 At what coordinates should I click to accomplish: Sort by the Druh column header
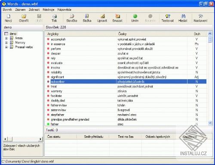[x=197, y=34]
